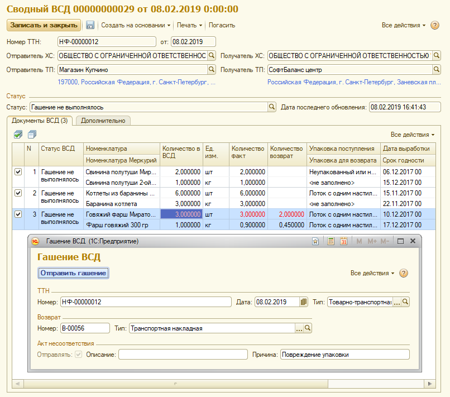Click search icon in ТТН Тип field
450x397 pixels.
405,302
